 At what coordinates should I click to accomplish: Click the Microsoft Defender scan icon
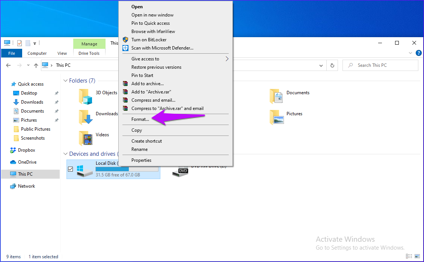(x=125, y=48)
